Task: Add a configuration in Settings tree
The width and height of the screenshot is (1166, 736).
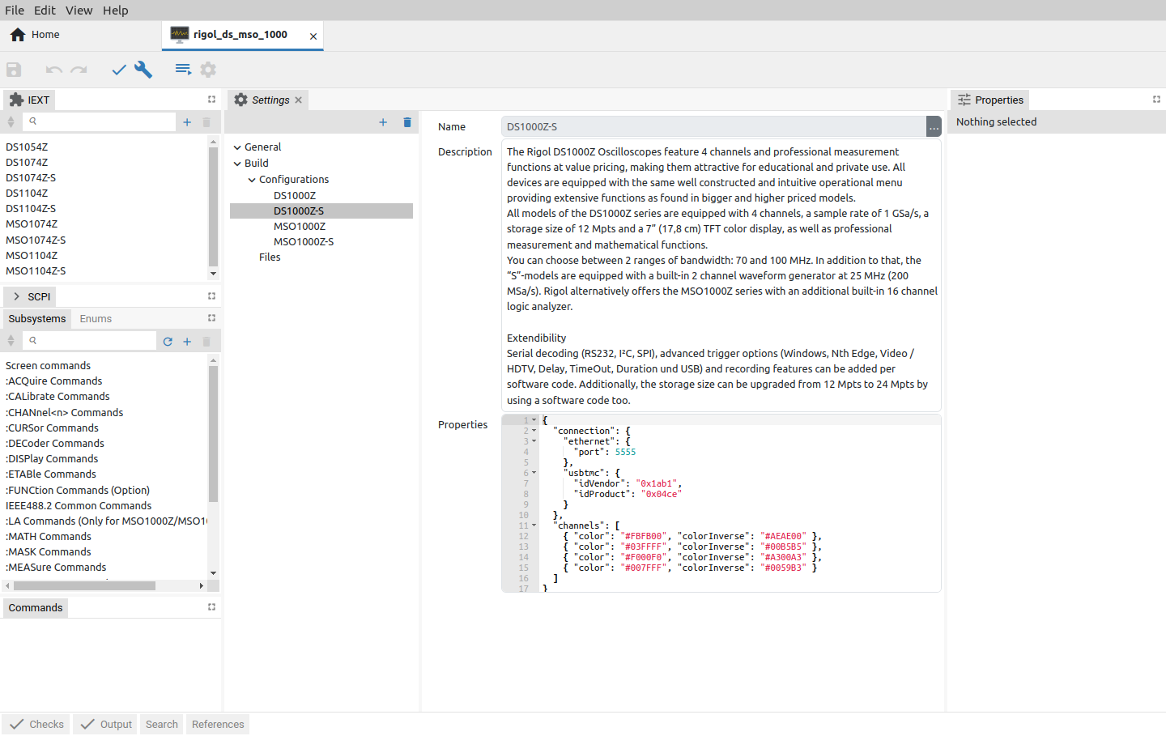Action: coord(383,122)
